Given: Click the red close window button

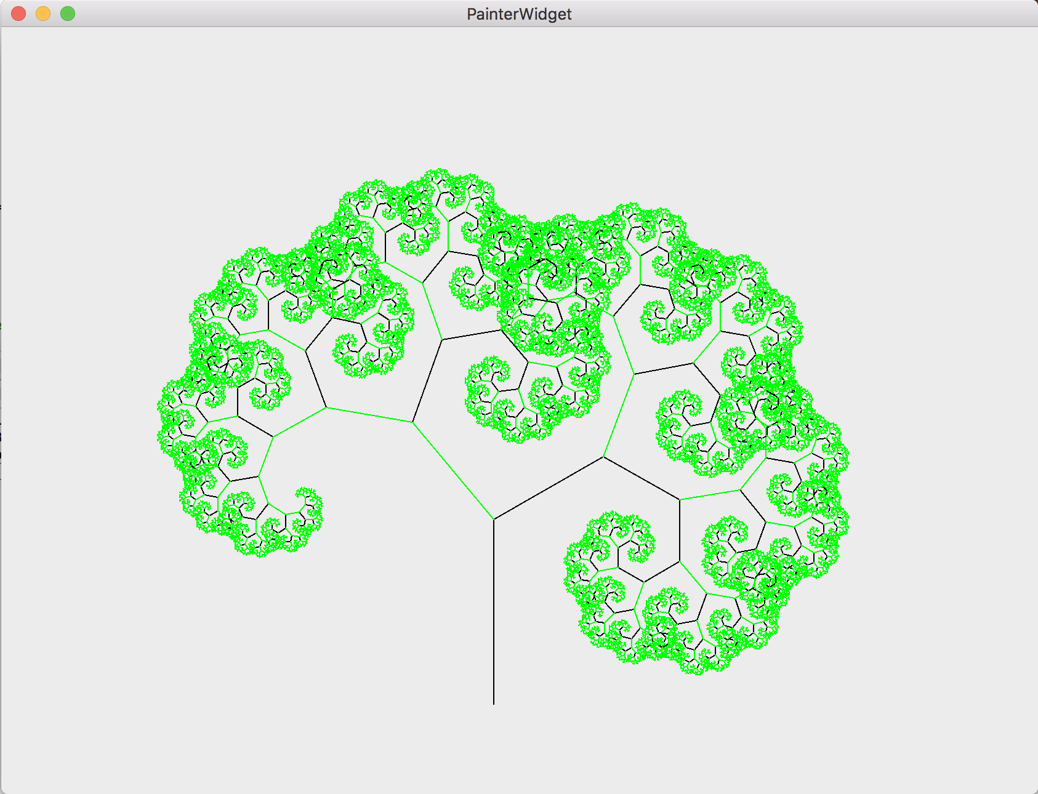Looking at the screenshot, I should pos(18,14).
